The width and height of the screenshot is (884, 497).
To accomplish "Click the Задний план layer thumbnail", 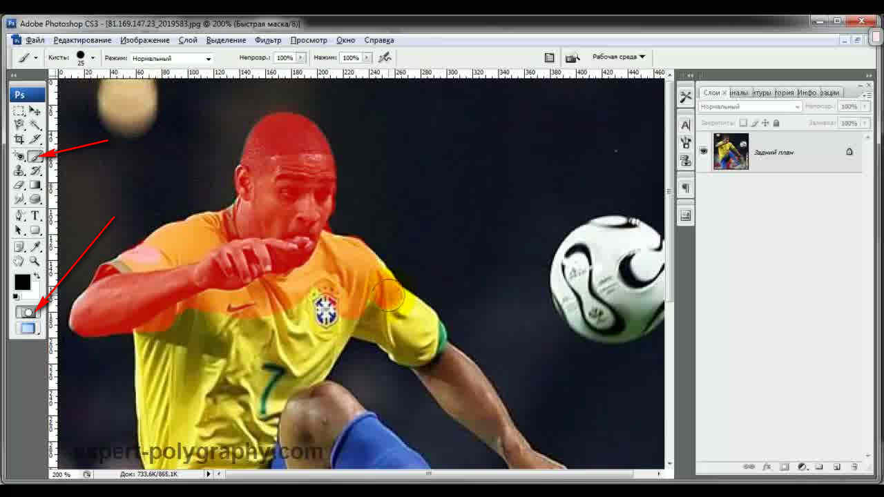I will (731, 151).
